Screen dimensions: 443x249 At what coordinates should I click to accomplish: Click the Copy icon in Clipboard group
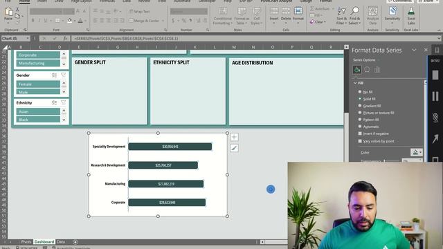17,16
